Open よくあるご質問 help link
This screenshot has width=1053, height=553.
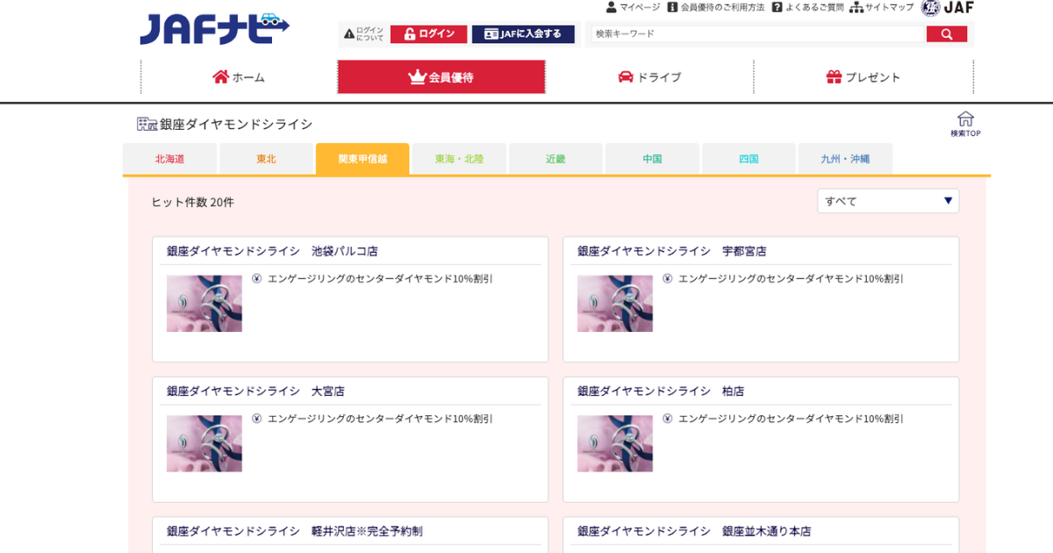coord(807,7)
